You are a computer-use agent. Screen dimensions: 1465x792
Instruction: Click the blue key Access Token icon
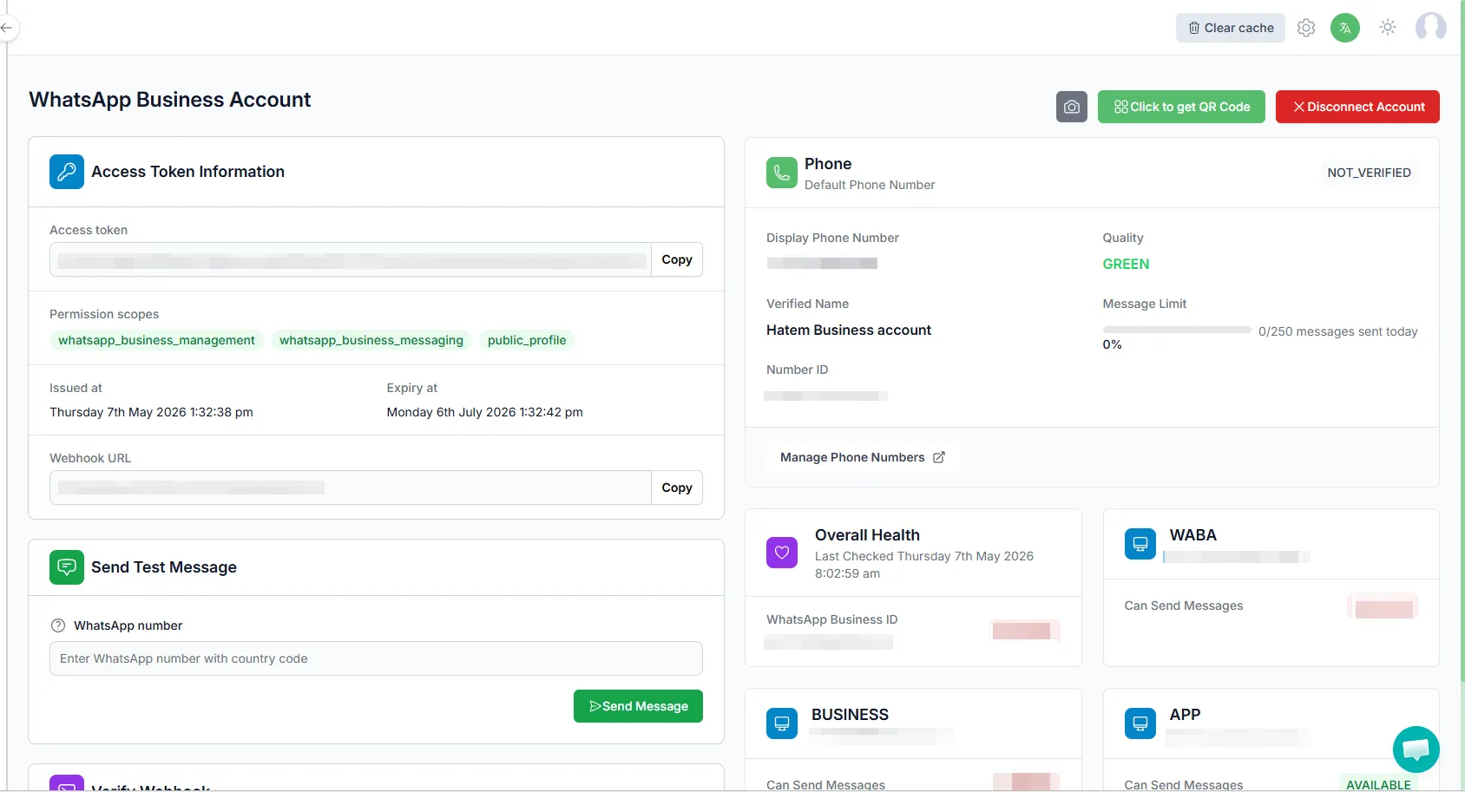point(67,172)
